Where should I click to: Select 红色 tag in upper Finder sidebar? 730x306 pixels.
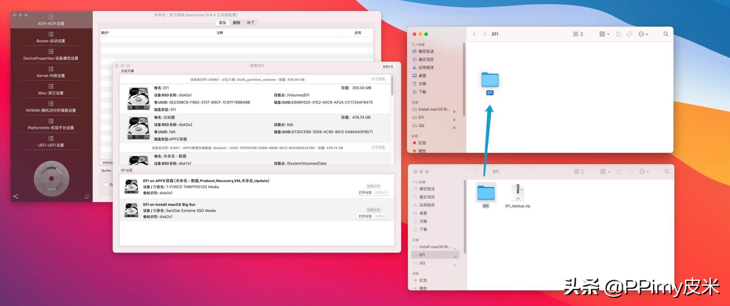(422, 143)
